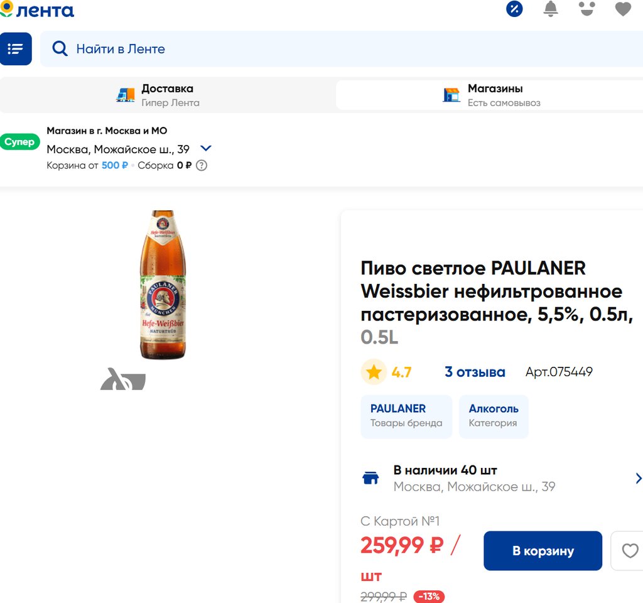
Task: Select the Магазины tab
Action: point(490,95)
